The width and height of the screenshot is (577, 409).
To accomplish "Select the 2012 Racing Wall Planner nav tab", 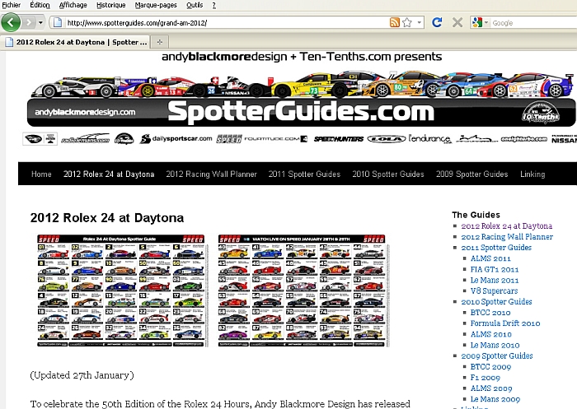I will click(211, 174).
